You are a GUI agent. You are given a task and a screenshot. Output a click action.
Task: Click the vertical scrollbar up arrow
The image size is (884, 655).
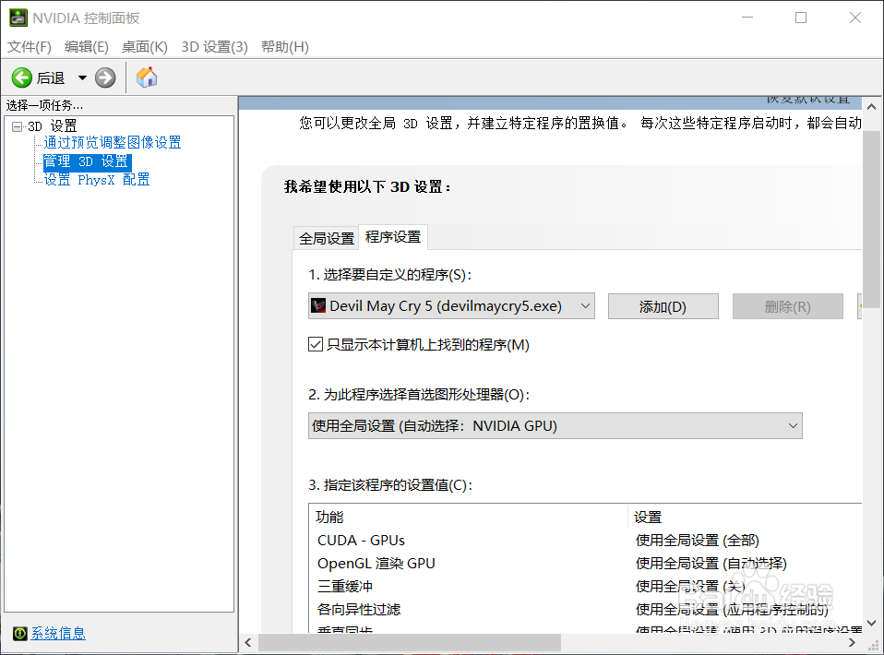[x=872, y=106]
